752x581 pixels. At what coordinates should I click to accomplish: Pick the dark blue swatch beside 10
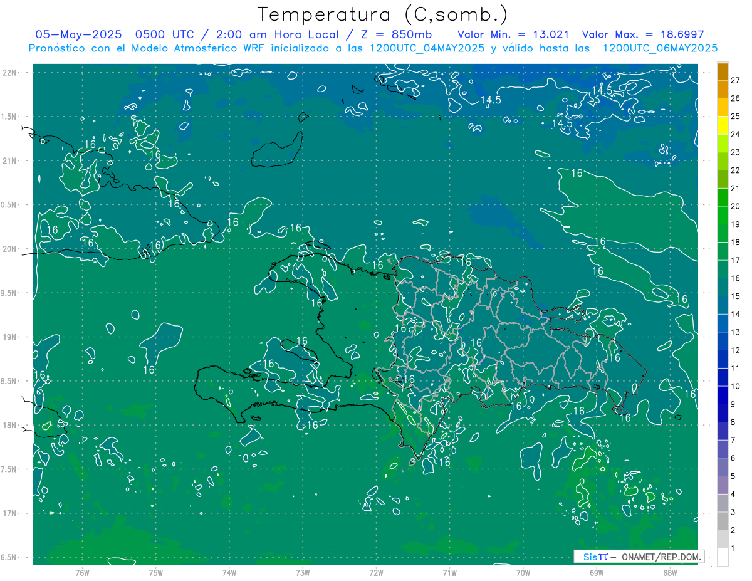coord(723,377)
